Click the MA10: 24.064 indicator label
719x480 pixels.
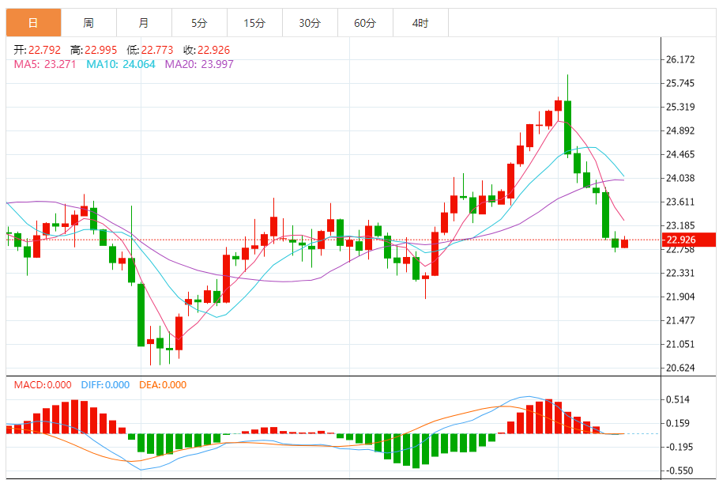[121, 64]
